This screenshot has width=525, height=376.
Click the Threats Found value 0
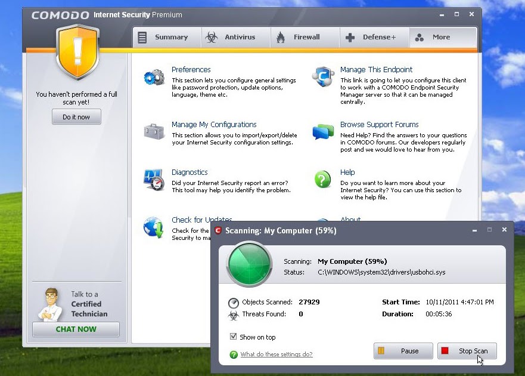[x=301, y=314]
